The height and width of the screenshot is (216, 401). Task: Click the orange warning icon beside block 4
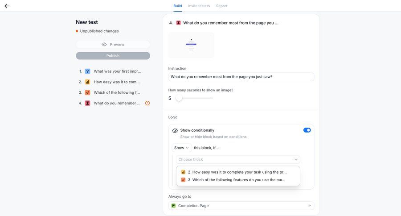tap(147, 103)
